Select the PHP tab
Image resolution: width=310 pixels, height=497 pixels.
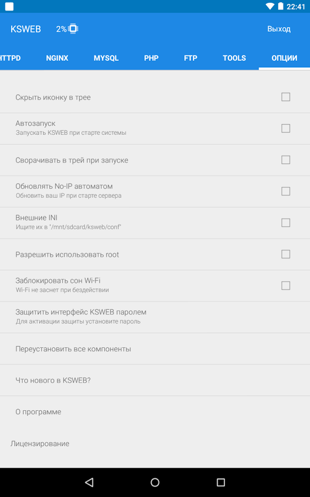tap(151, 58)
